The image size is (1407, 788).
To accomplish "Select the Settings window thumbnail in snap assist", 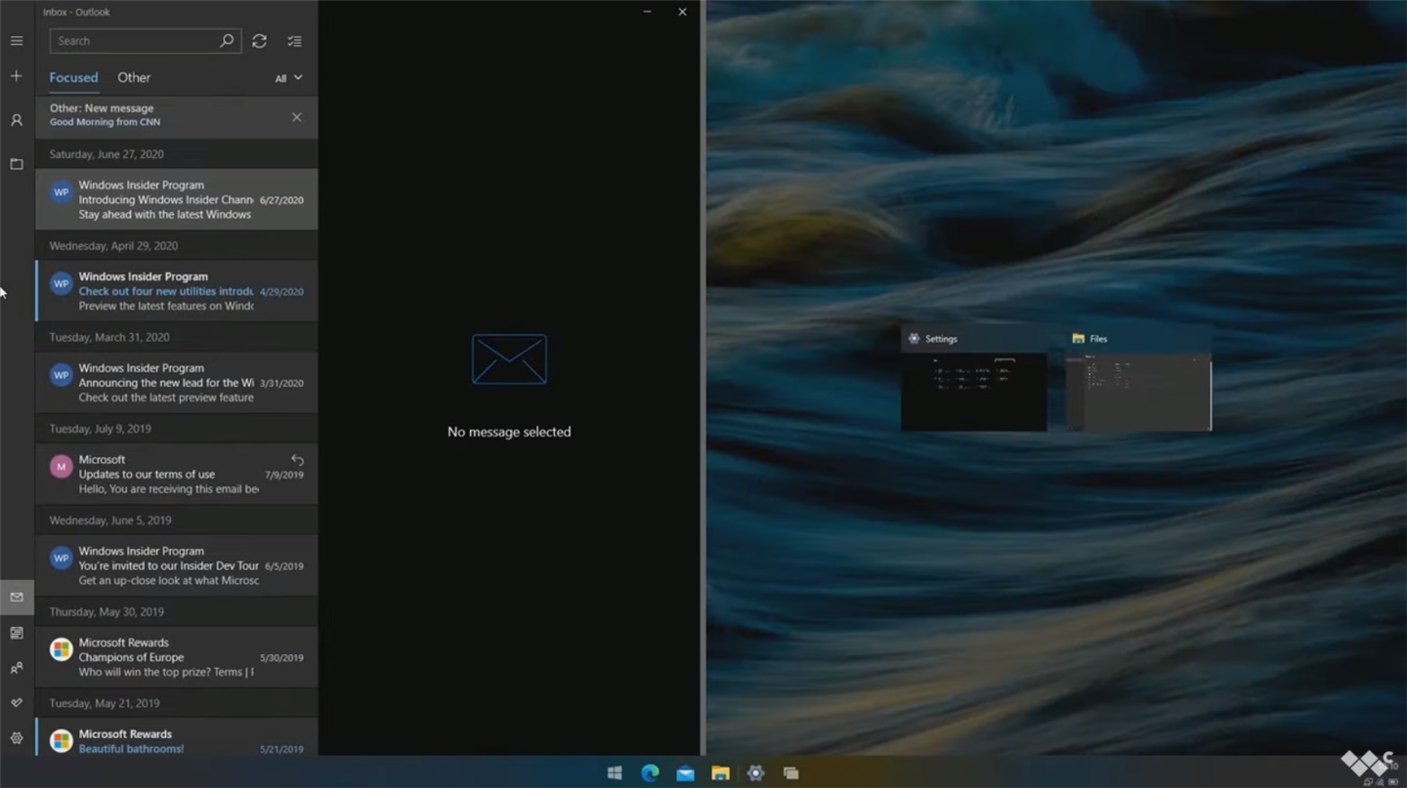I will coord(974,379).
